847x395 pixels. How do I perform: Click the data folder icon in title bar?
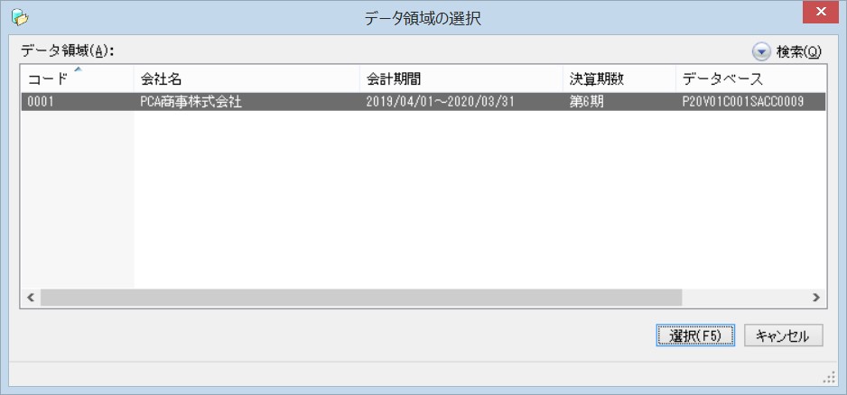point(20,17)
